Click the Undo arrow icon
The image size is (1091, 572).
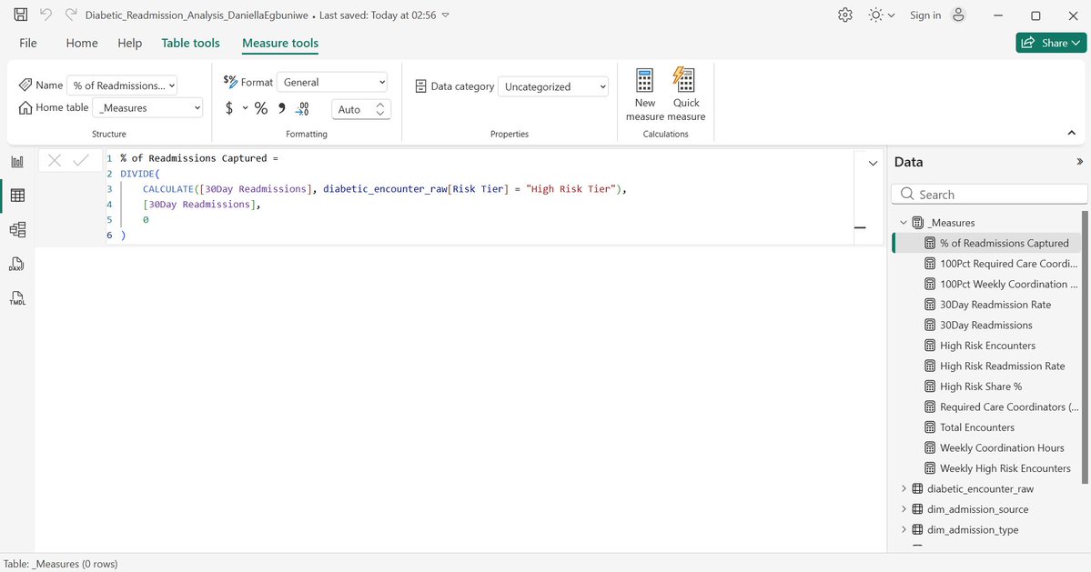tap(45, 15)
